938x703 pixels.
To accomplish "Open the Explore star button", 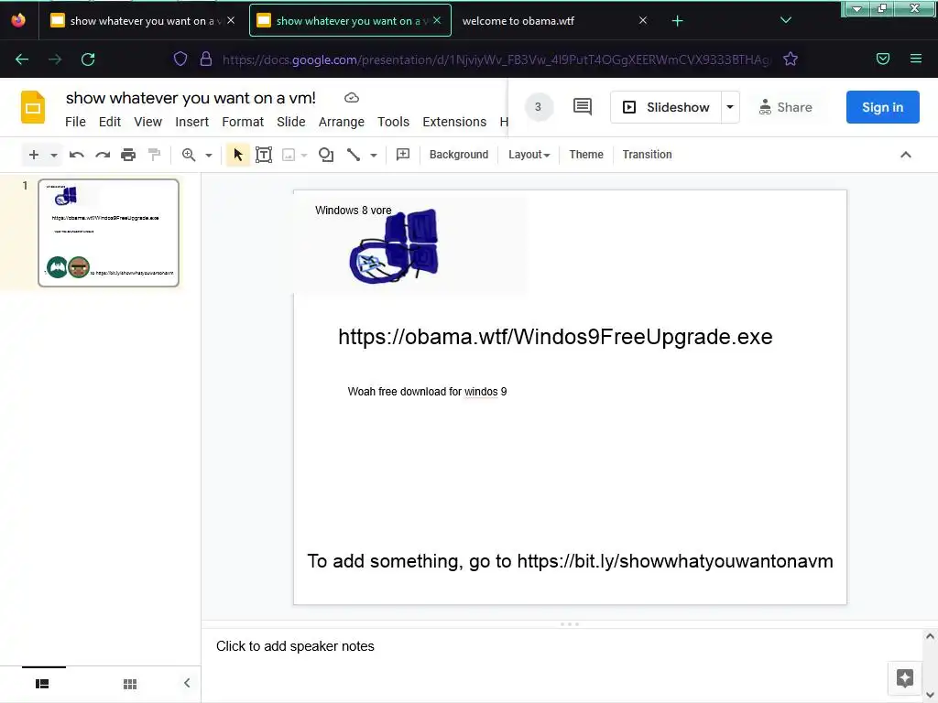I will [x=904, y=678].
